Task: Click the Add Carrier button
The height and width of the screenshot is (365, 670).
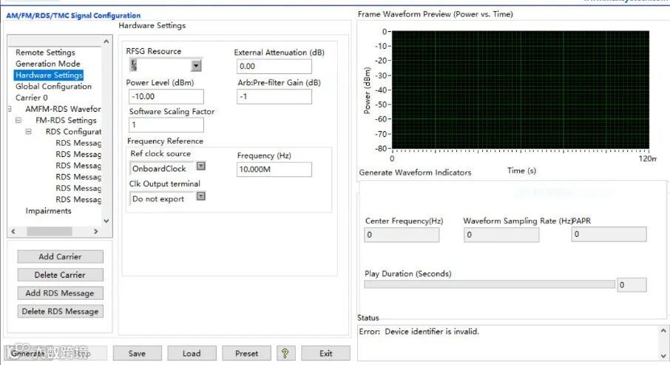Action: pyautogui.click(x=60, y=256)
